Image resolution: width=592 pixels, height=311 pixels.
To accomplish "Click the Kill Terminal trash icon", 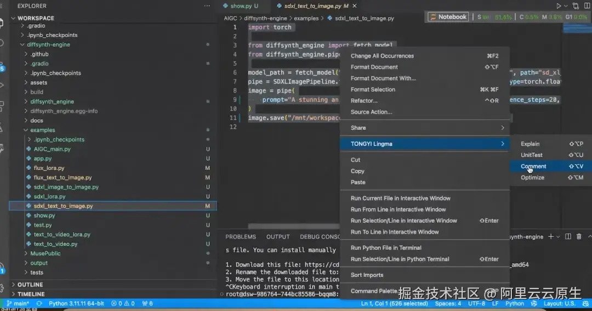I will 579,236.
